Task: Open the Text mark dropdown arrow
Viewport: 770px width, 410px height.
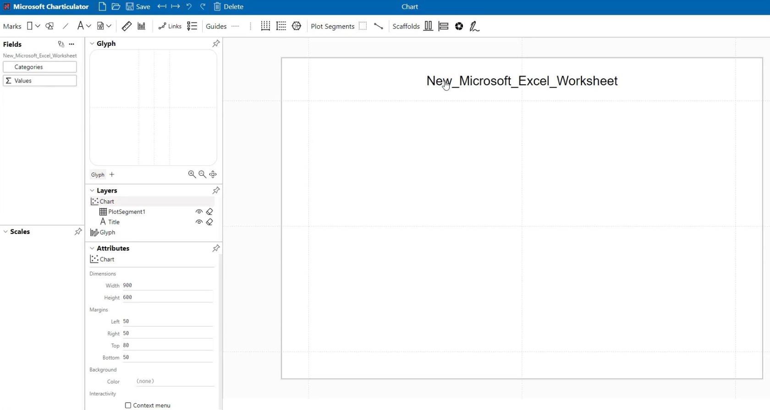Action: (x=88, y=26)
